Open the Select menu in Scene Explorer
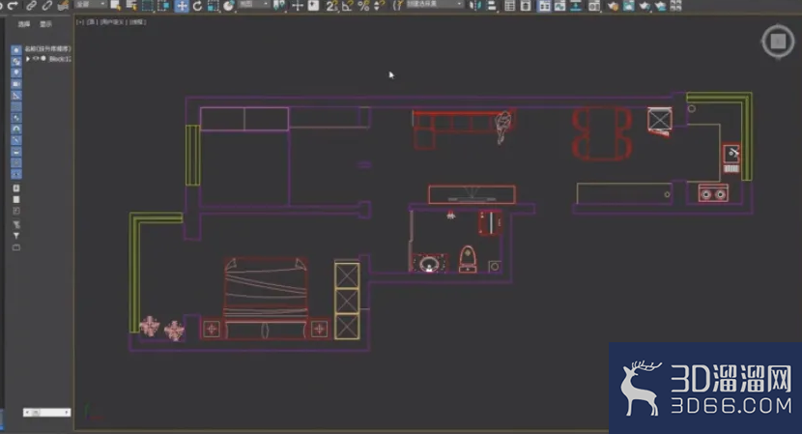Viewport: 802px width, 434px height. pos(23,24)
